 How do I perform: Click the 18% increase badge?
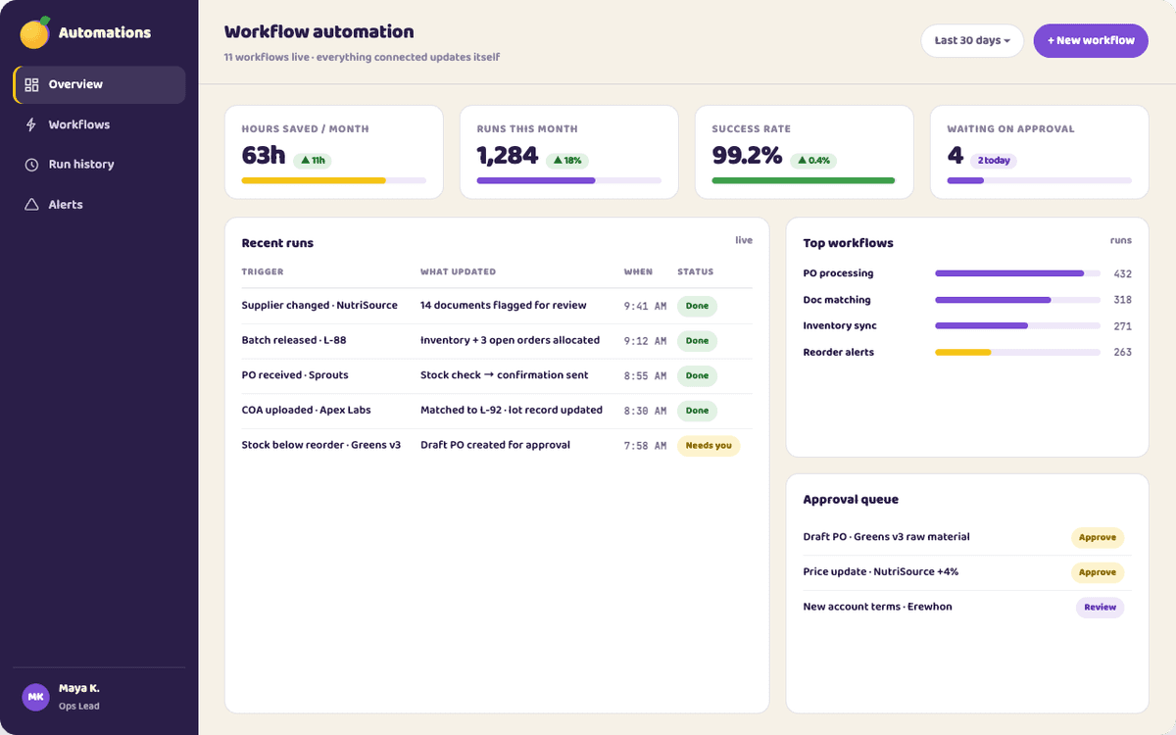pos(567,161)
